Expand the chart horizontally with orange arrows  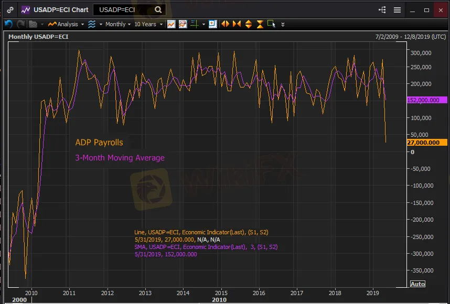click(x=225, y=24)
